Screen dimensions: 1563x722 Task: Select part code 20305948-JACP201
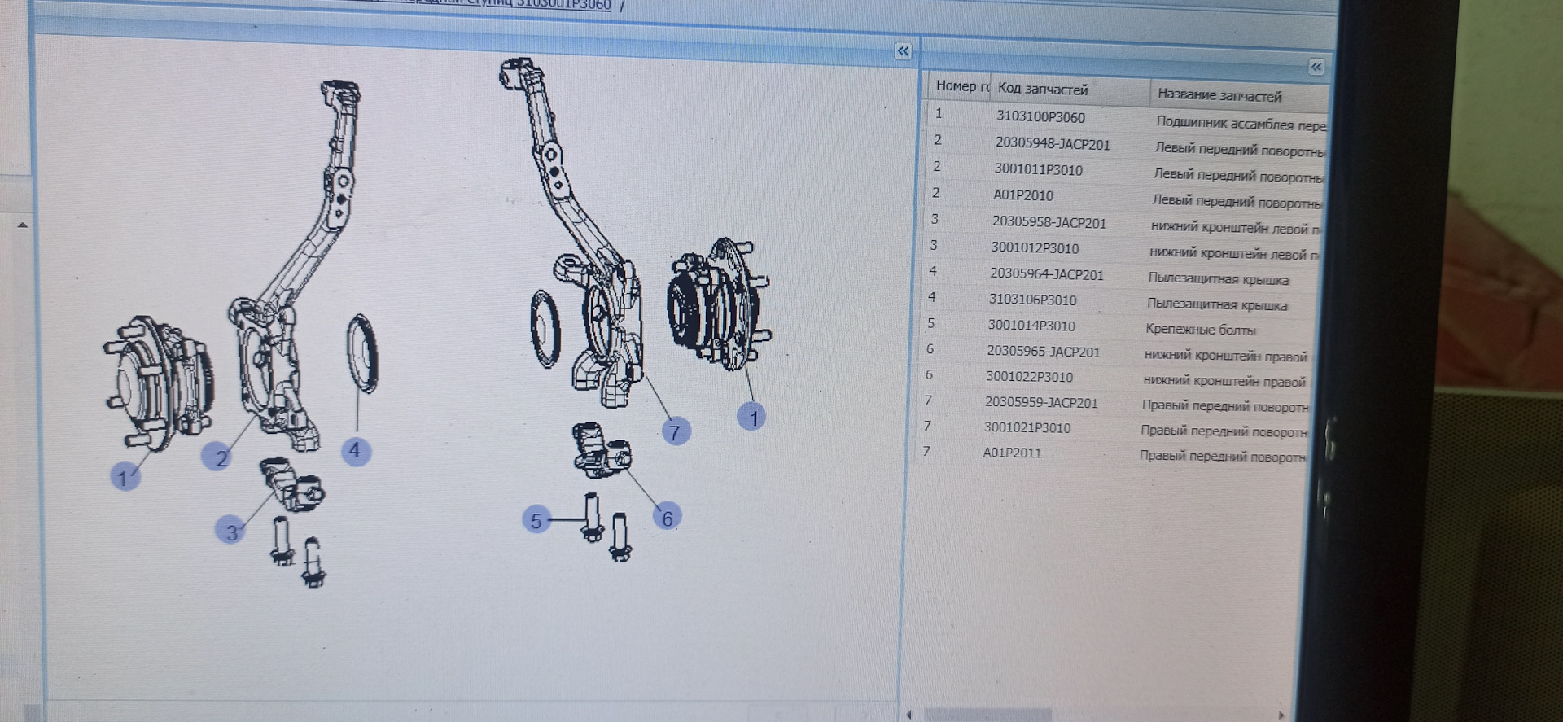click(1052, 143)
